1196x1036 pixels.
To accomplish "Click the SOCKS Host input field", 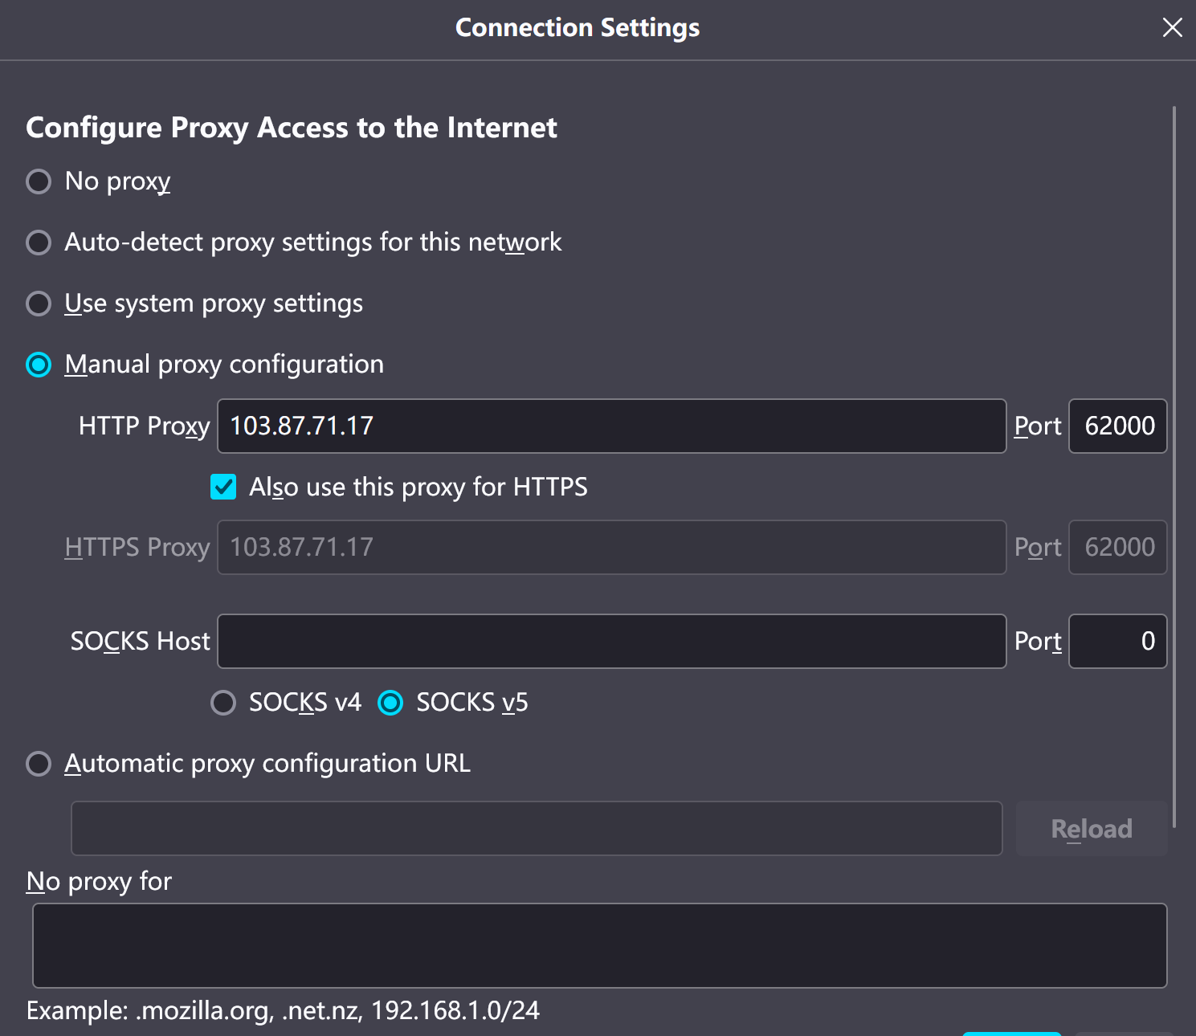I will 610,642.
